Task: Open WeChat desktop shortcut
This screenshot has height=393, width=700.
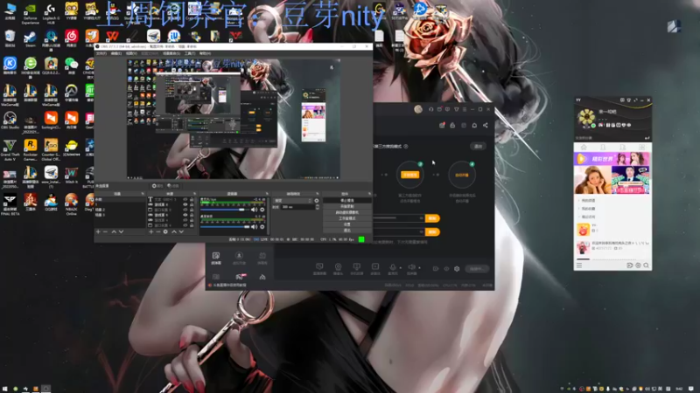Action: click(x=71, y=65)
